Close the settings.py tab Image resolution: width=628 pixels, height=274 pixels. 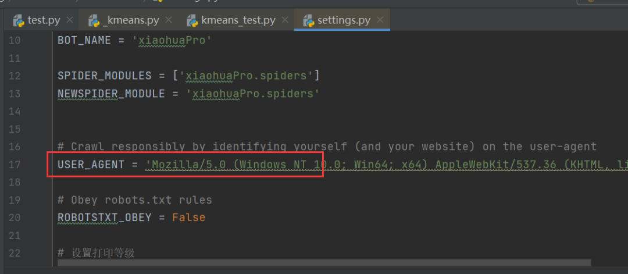tap(380, 20)
